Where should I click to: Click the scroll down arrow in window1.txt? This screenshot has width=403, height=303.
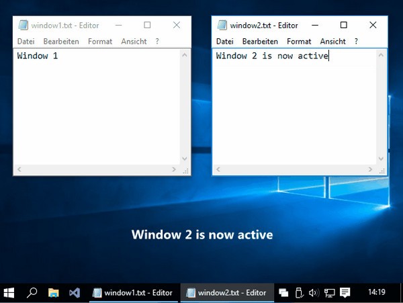(x=185, y=158)
